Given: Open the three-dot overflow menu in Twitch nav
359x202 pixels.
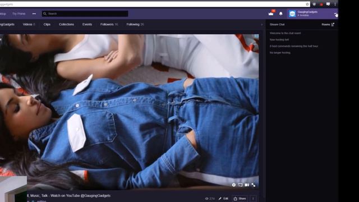Looking at the screenshot, I should (x=34, y=13).
